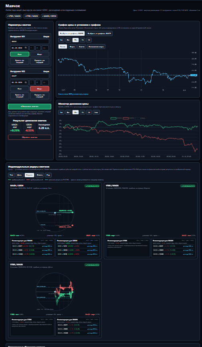Click the green Поставить маячок button
Screen dimensions: 202x347
(x=30, y=107)
